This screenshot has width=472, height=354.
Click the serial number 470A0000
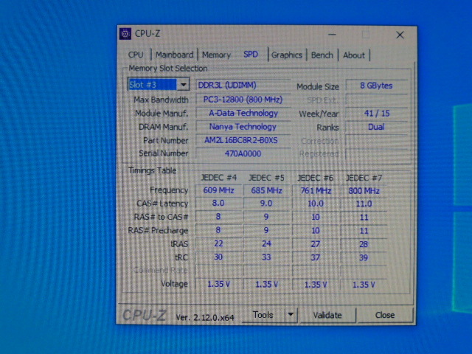click(243, 154)
